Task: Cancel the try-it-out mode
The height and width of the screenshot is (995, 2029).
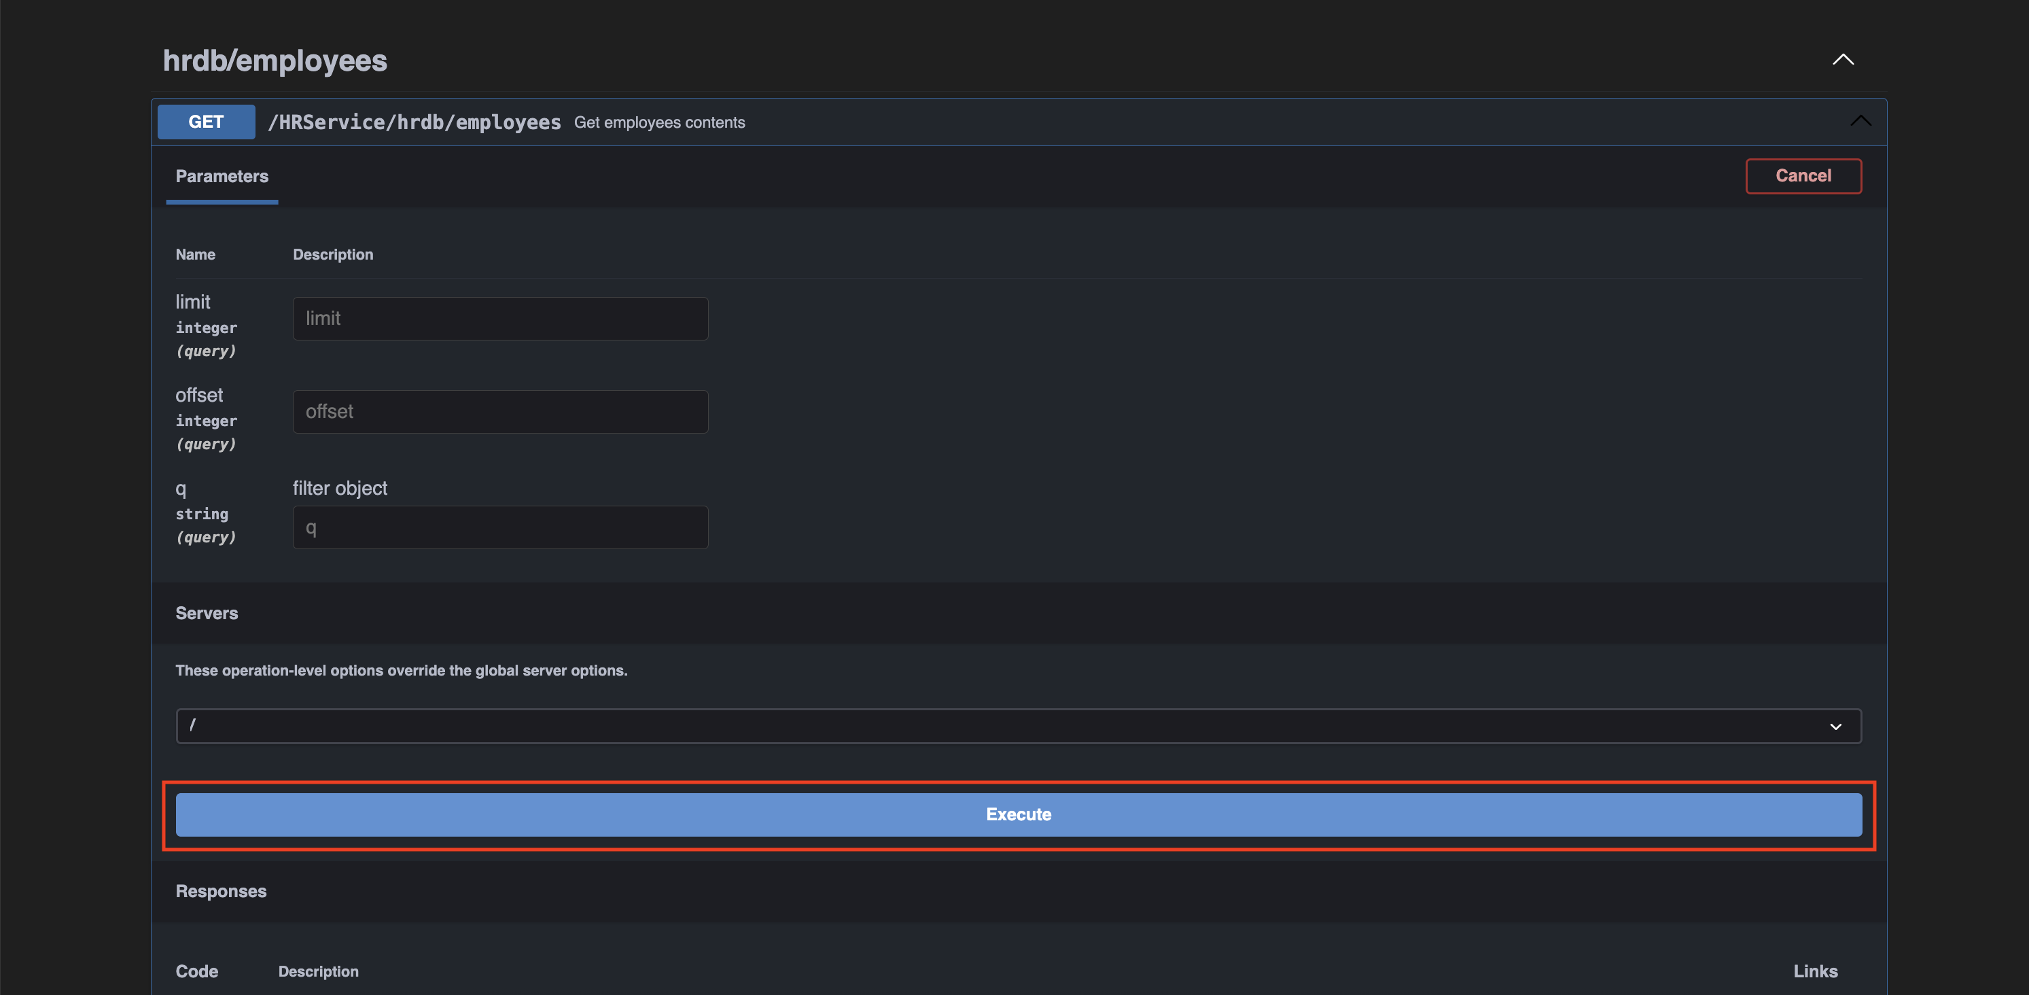Action: [1802, 175]
